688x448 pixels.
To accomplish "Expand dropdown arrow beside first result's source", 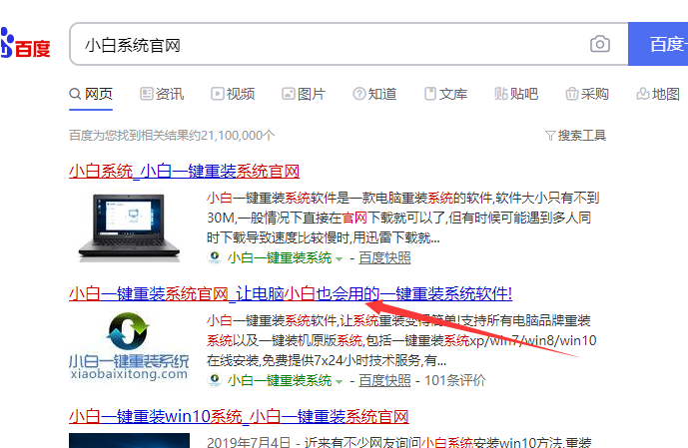I will (339, 258).
